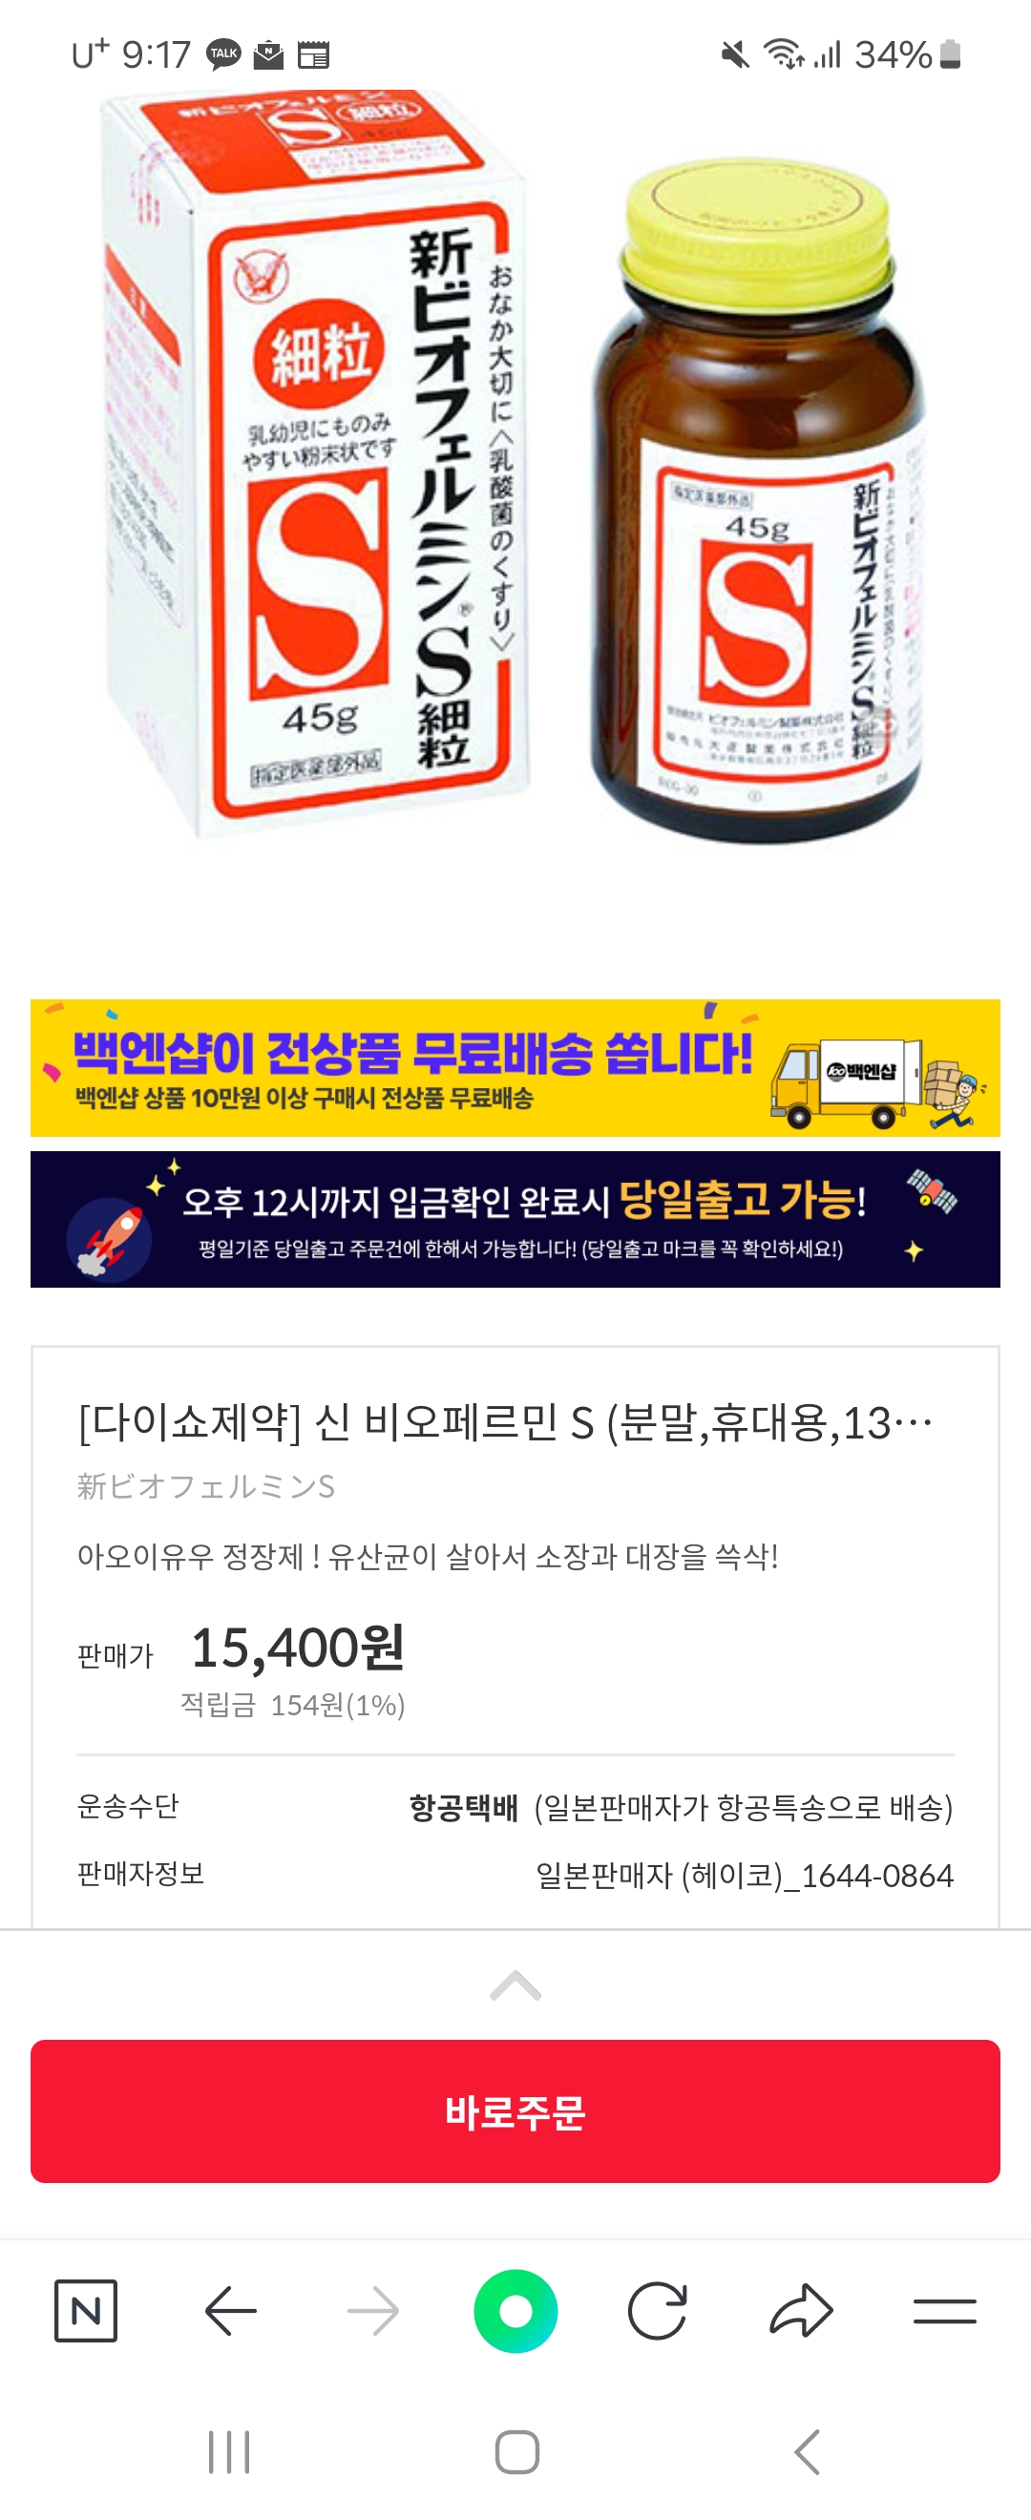Open Android recent apps button
Image resolution: width=1031 pixels, height=2520 pixels.
tap(229, 2451)
